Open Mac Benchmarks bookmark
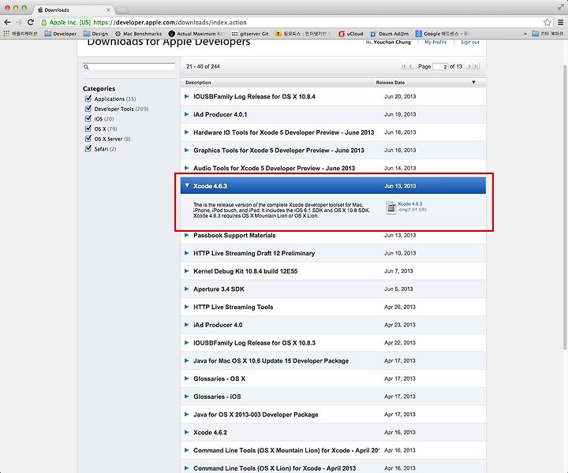 [x=138, y=34]
